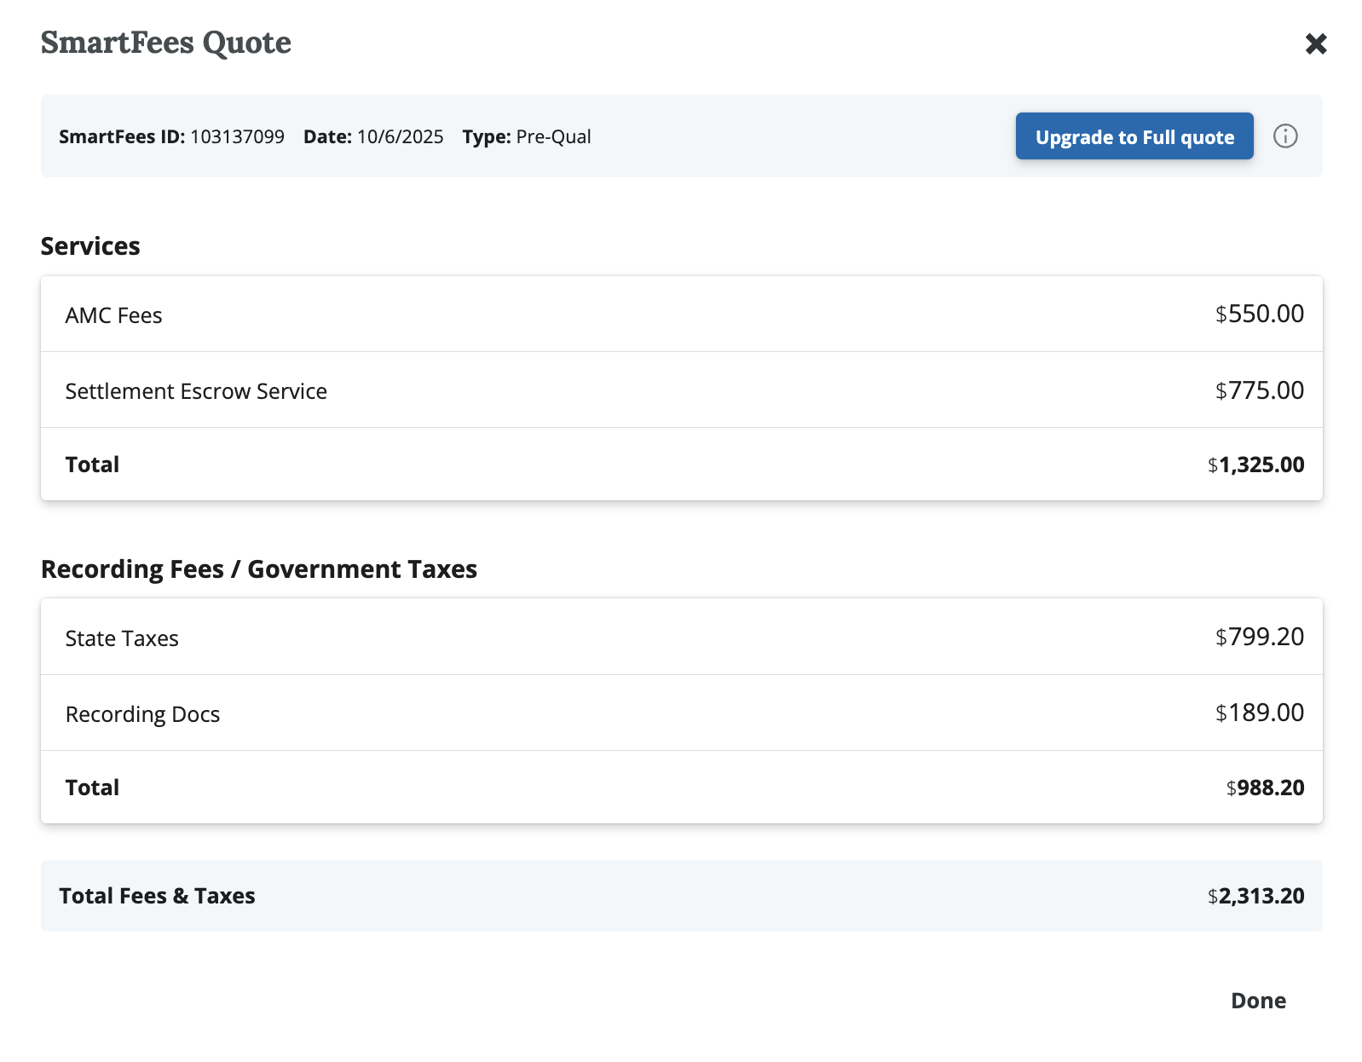Select the SmartFees ID number 103137099
1362x1062 pixels.
click(x=237, y=137)
